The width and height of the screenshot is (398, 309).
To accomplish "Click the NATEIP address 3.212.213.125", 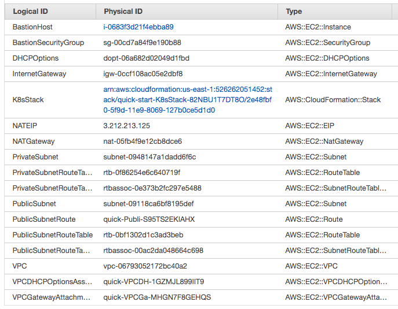I will point(127,126).
